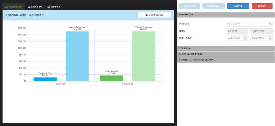
Task: Click the $160,000 axis label
Action: click(x=22, y=28)
